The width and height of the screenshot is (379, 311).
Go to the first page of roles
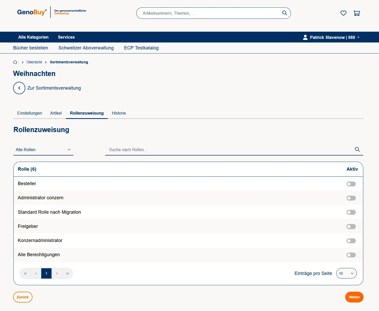tap(25, 273)
